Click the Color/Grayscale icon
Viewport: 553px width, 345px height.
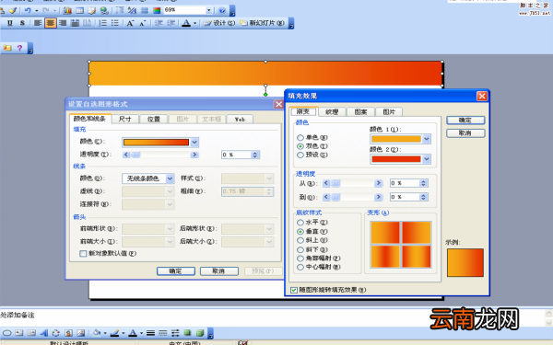click(157, 10)
